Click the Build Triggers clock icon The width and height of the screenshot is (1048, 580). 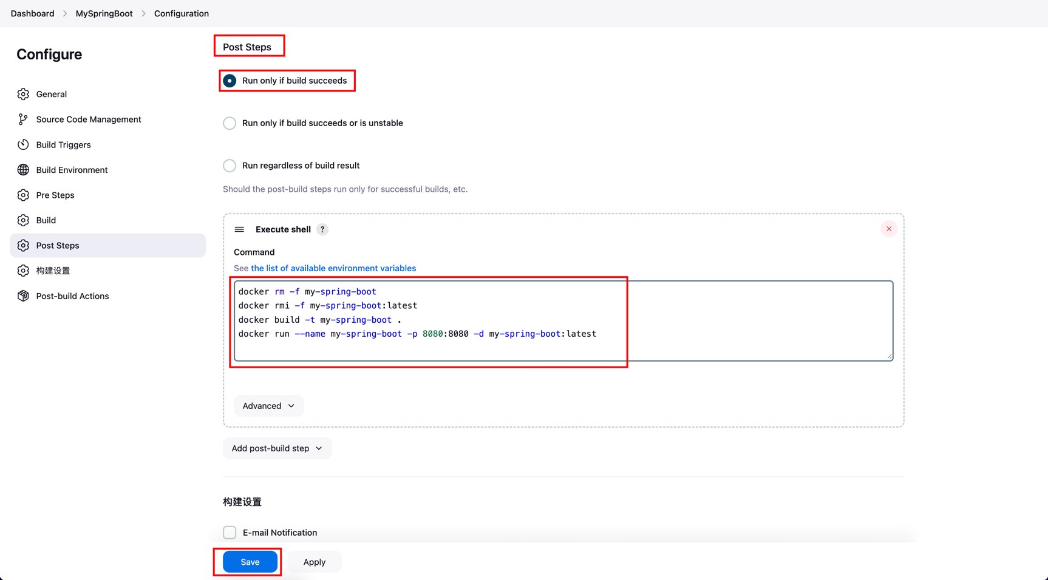tap(23, 144)
